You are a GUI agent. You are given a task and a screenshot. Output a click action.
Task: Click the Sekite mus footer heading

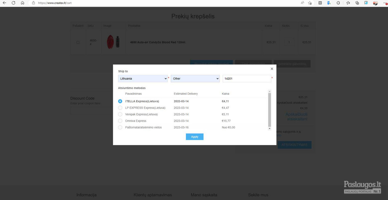(258, 195)
